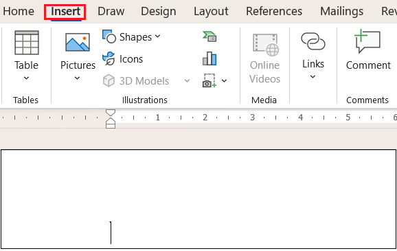Open the Home ribbon tab
Image resolution: width=397 pixels, height=251 pixels.
pyautogui.click(x=19, y=12)
